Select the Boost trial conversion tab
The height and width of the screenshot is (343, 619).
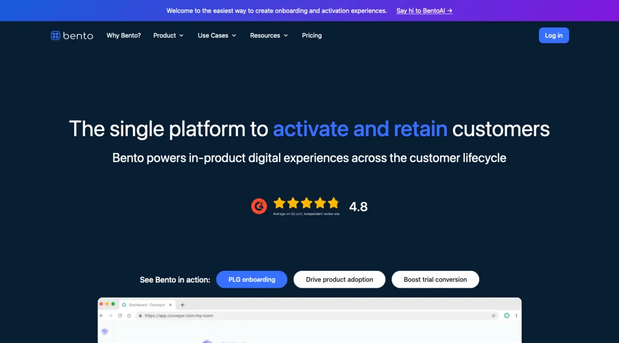[x=435, y=280]
